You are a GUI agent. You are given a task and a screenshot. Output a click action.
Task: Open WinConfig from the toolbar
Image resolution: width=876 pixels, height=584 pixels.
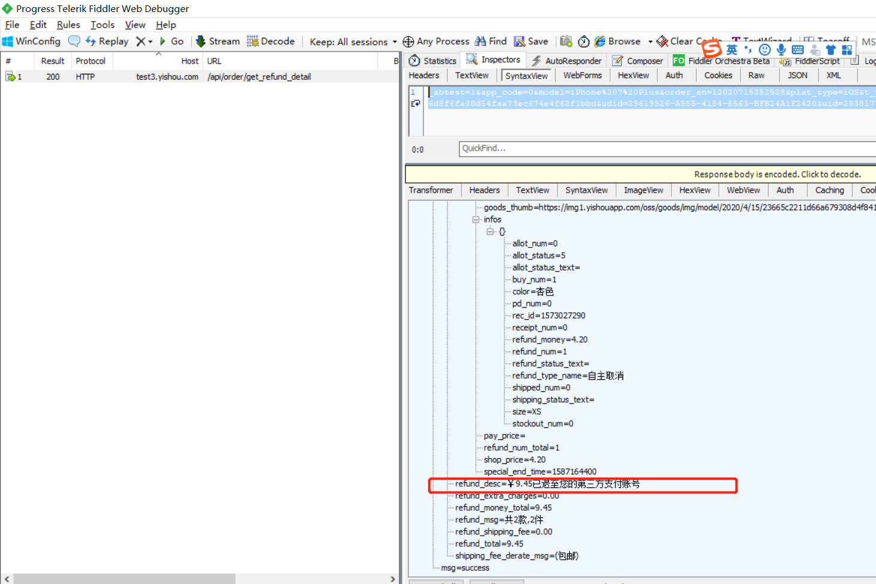[x=31, y=41]
